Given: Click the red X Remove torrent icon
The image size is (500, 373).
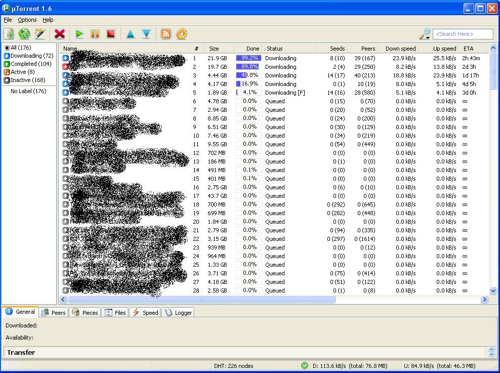Looking at the screenshot, I should tap(60, 34).
